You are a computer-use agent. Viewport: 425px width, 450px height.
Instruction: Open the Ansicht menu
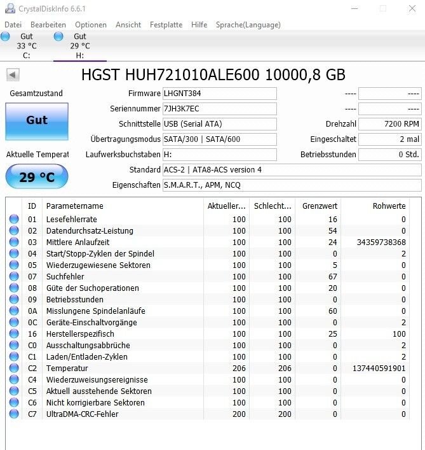pyautogui.click(x=128, y=25)
